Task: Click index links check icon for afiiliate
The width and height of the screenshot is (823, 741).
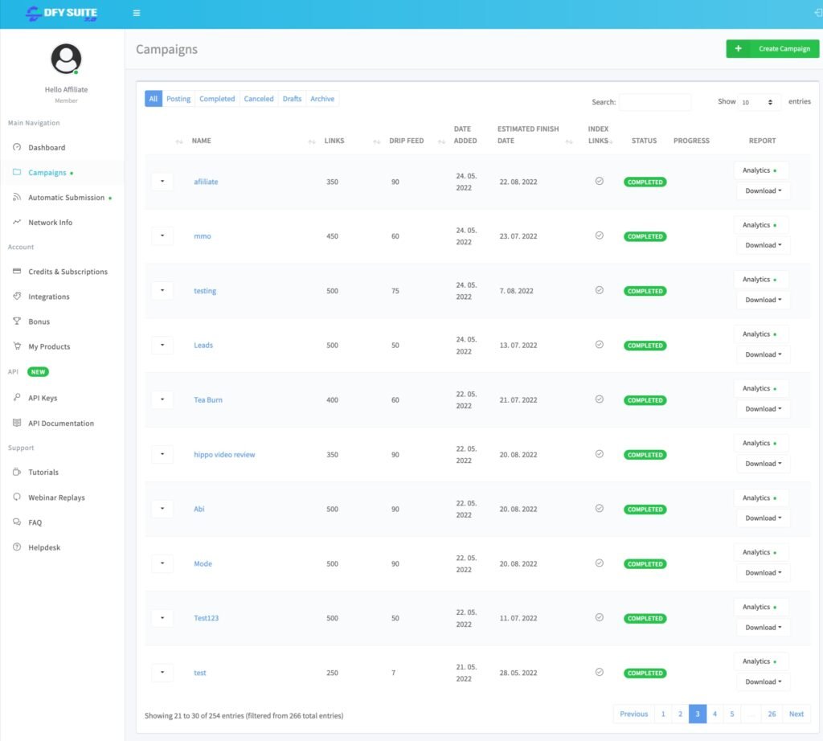Action: [x=599, y=182]
